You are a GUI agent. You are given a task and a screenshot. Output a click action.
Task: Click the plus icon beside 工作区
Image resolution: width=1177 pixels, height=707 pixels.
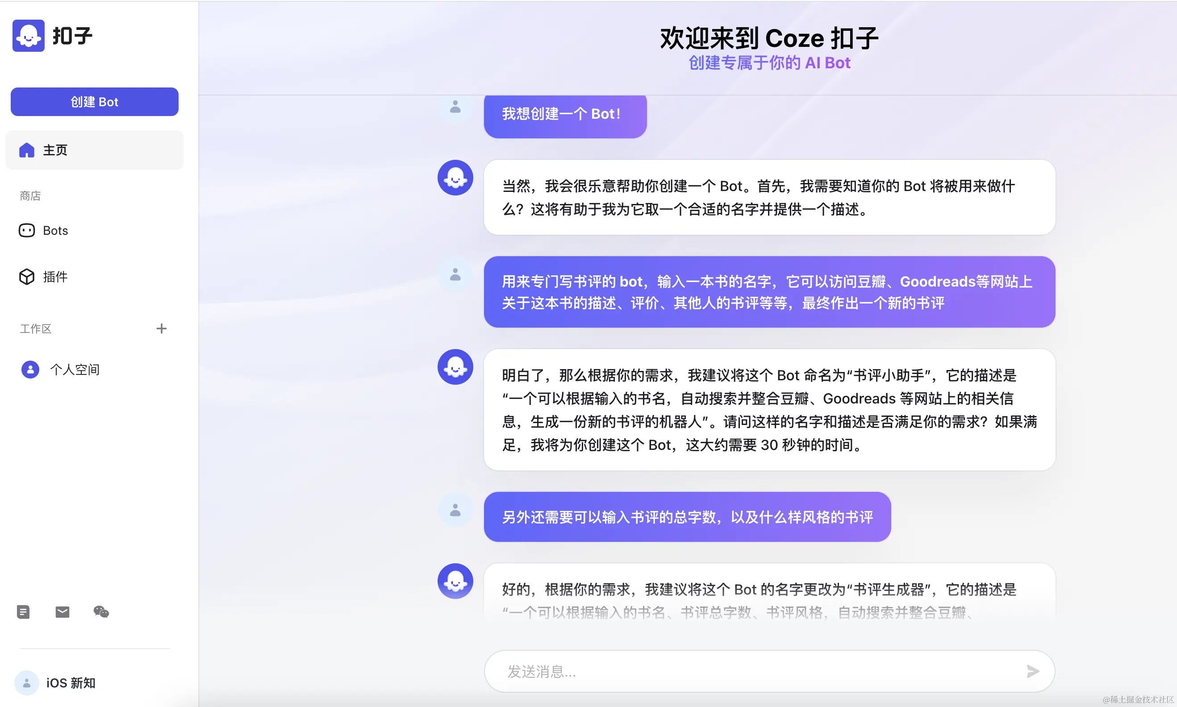pyautogui.click(x=162, y=329)
